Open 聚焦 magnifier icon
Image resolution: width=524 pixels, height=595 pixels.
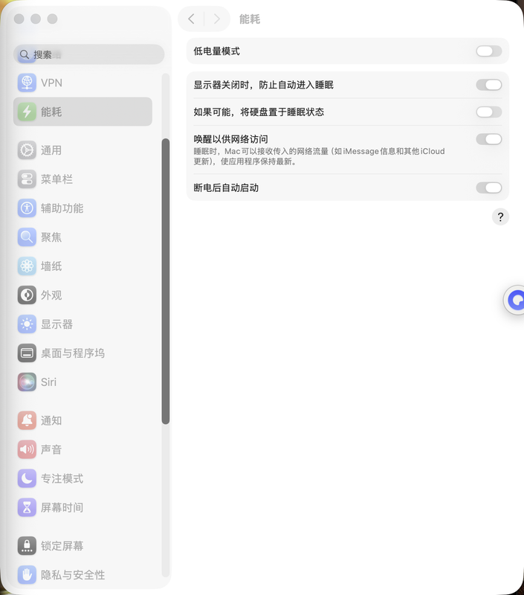tap(27, 237)
